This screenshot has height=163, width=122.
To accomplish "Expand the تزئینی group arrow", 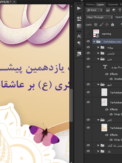I will click(x=98, y=53).
